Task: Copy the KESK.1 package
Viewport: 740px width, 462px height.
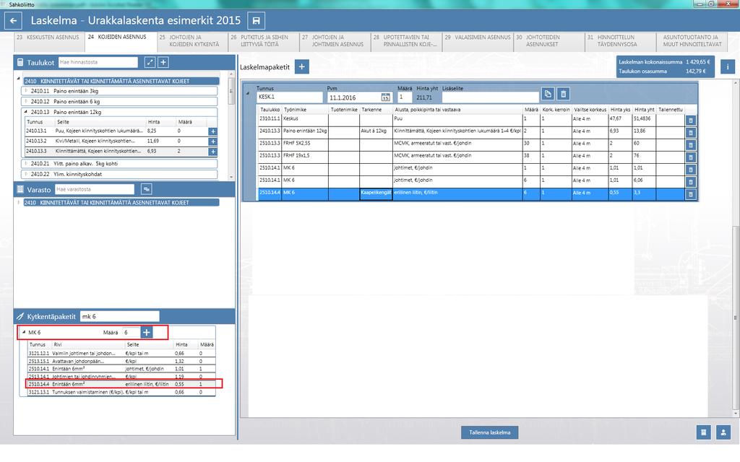Action: (548, 94)
